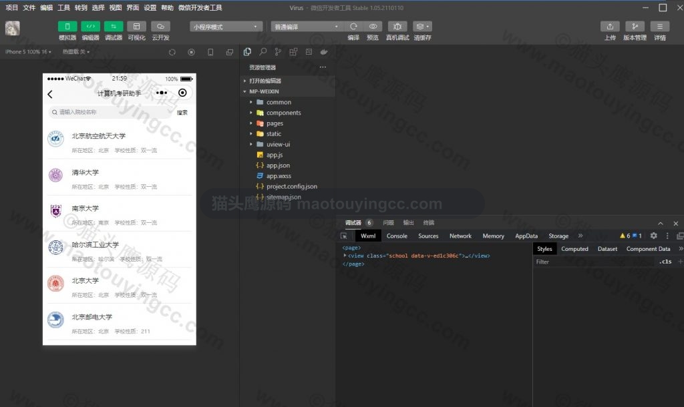Open debugger settings gear icon

pyautogui.click(x=653, y=236)
